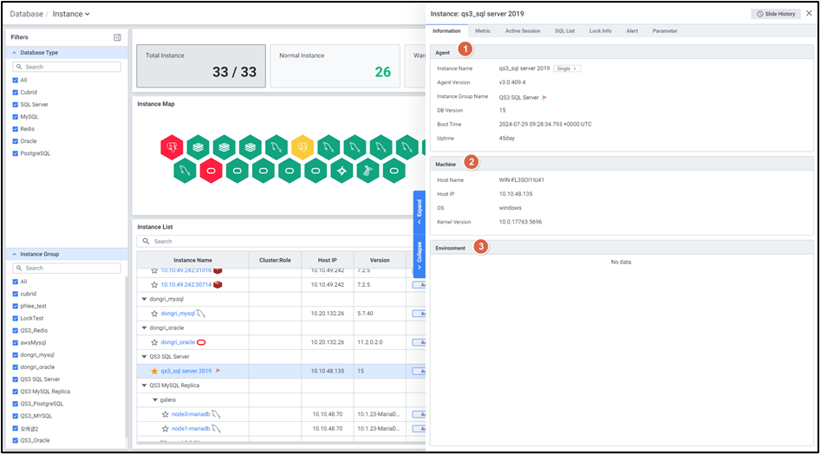Uncheck the PostgreSQL filter checkbox
The width and height of the screenshot is (820, 454).
[x=16, y=153]
